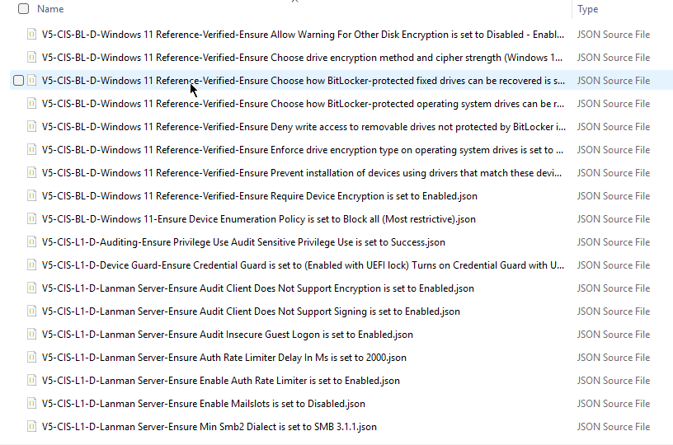The height and width of the screenshot is (445, 673).
Task: Click 'JSON Source File' type of Require Device Encryption row
Action: pyautogui.click(x=614, y=196)
